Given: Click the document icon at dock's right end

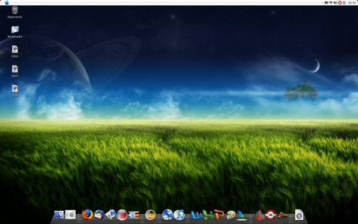Looking at the screenshot, I should click(299, 214).
